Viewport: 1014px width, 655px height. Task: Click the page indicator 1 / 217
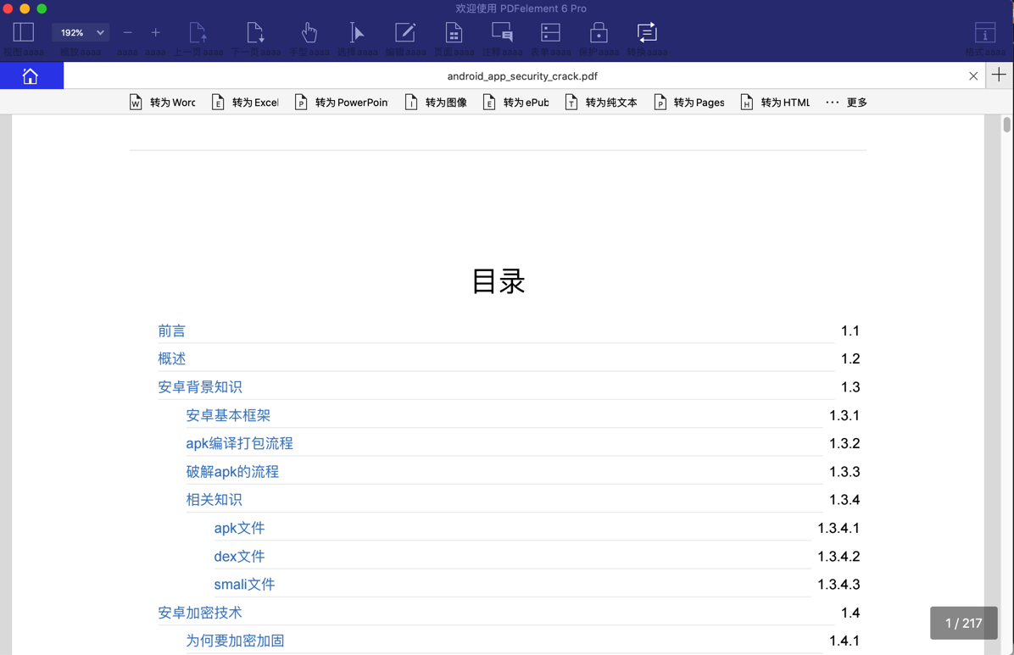[x=964, y=624]
